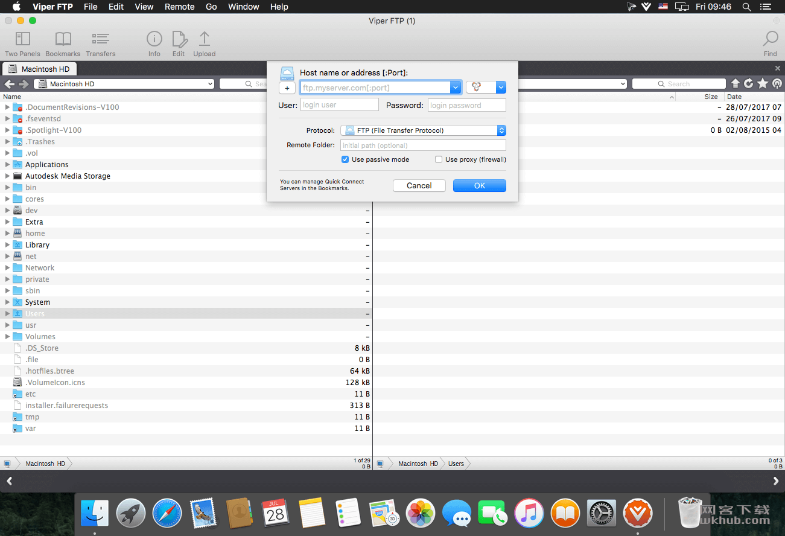Switch to Two Panels view in toolbar
This screenshot has height=536, width=785.
(x=22, y=43)
